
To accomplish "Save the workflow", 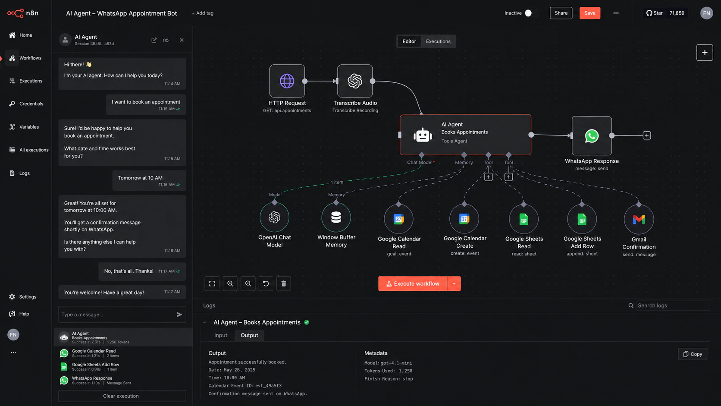I will pos(589,13).
